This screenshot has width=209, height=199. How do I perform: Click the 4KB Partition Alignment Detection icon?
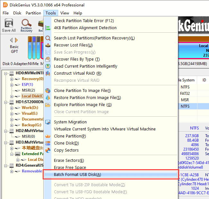coord(48,28)
